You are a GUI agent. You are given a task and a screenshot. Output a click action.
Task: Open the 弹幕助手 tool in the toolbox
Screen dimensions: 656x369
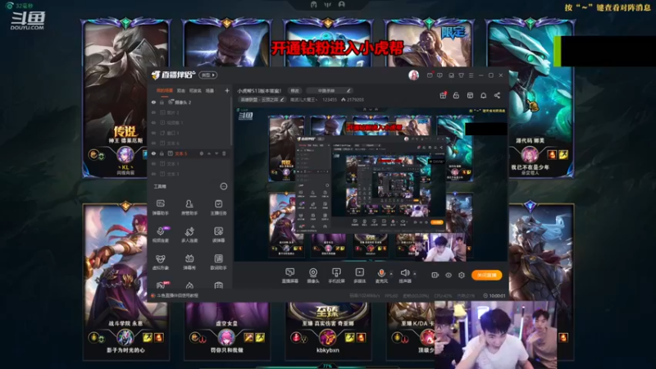coord(160,207)
